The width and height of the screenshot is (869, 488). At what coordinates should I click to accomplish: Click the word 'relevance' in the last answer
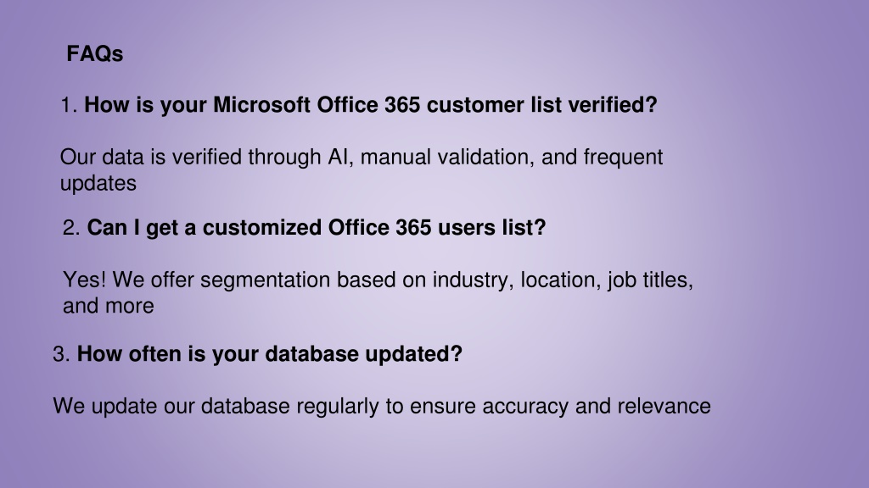click(x=664, y=406)
